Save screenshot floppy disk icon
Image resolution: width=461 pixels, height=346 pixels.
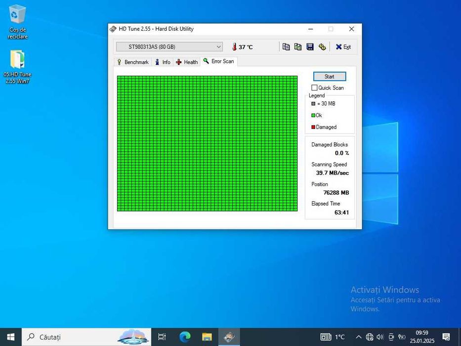(x=310, y=47)
